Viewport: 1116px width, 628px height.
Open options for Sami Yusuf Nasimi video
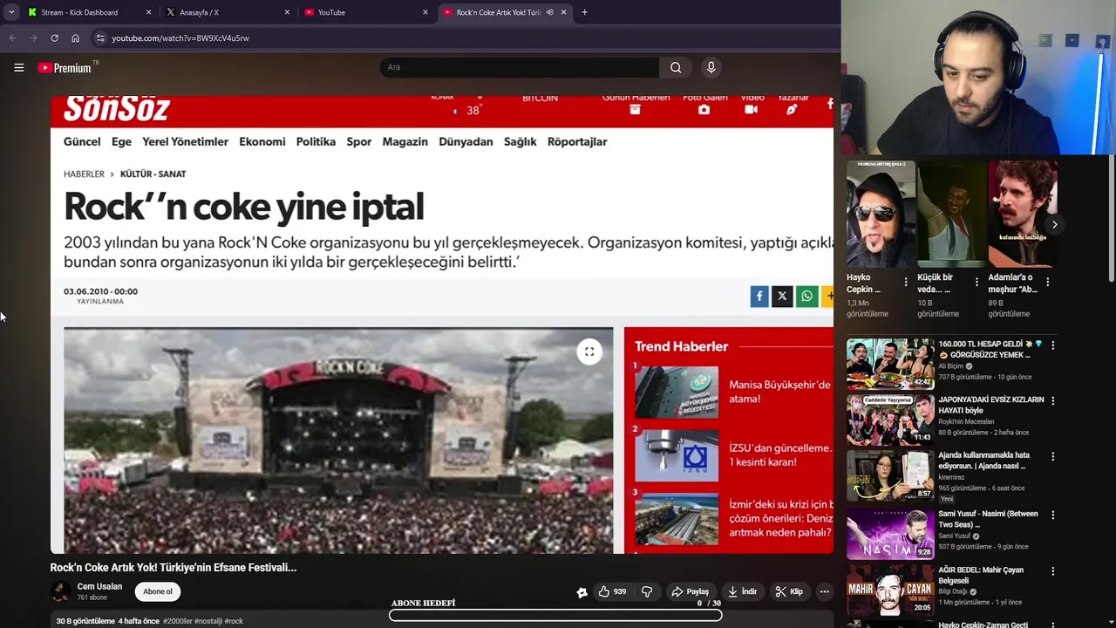[1052, 515]
